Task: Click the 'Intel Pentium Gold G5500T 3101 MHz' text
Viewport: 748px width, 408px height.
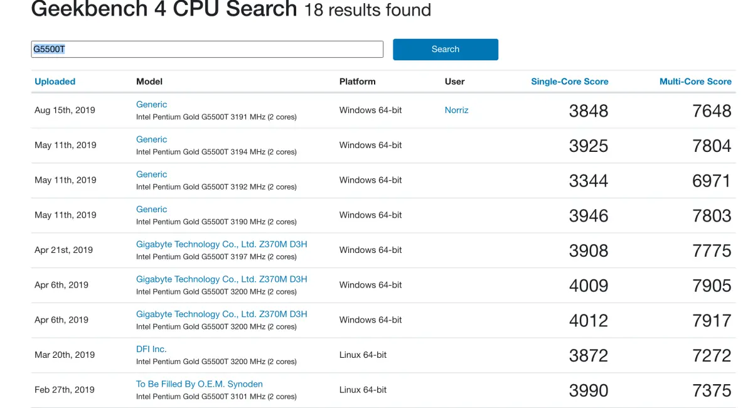Action: [x=200, y=397]
